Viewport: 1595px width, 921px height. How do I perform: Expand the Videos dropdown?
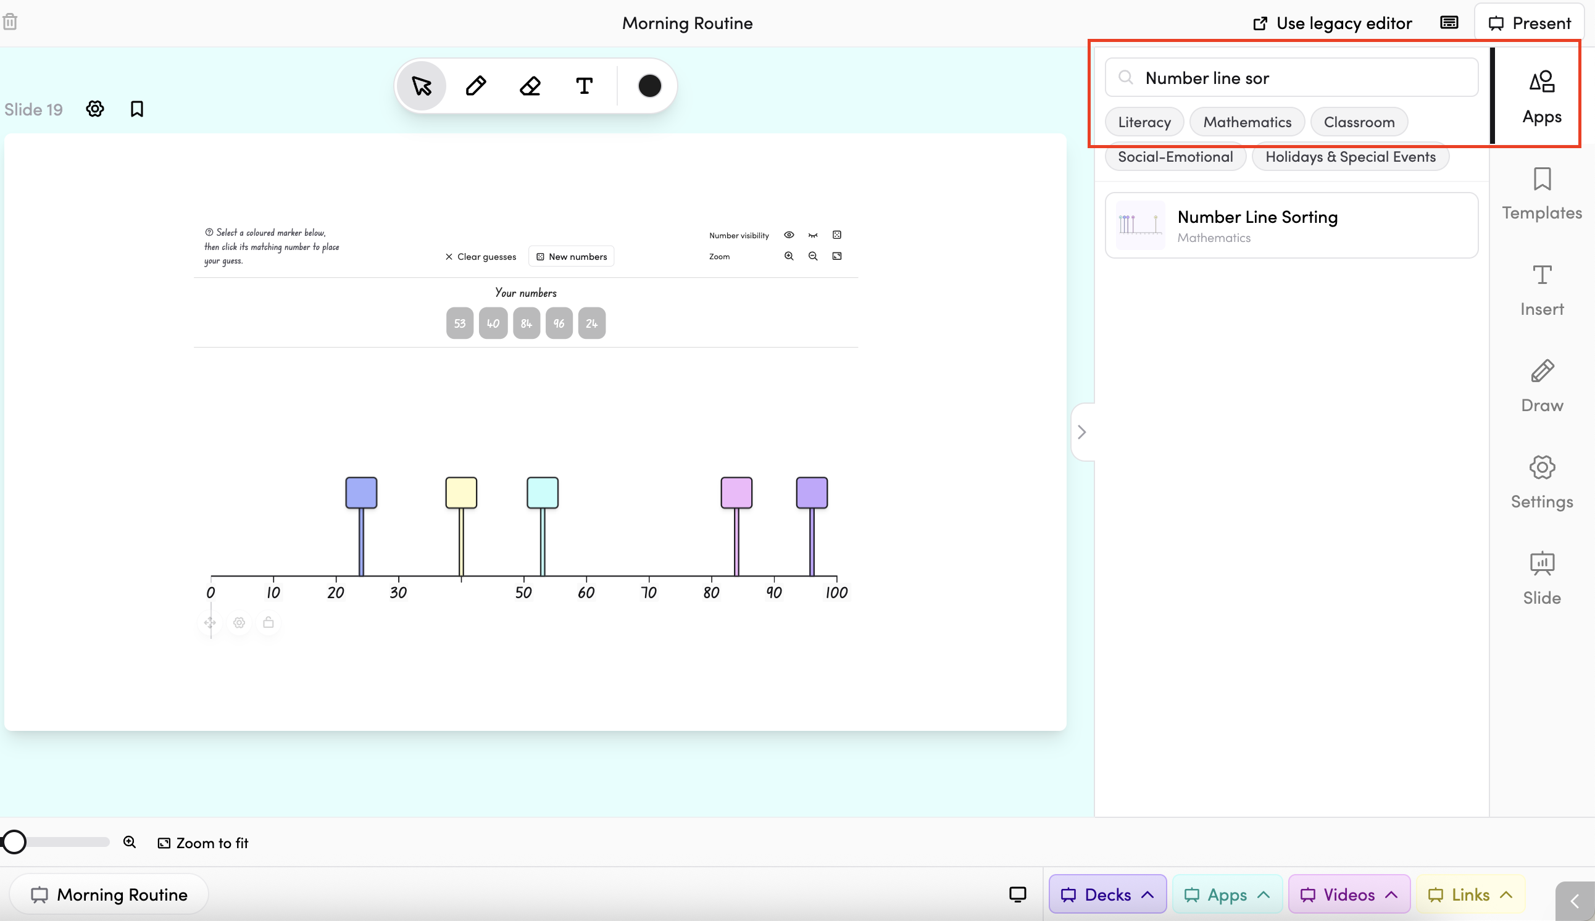(1348, 894)
